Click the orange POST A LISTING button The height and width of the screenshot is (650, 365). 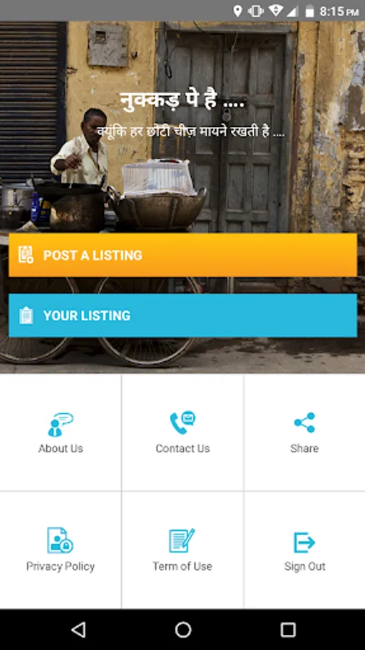point(182,254)
